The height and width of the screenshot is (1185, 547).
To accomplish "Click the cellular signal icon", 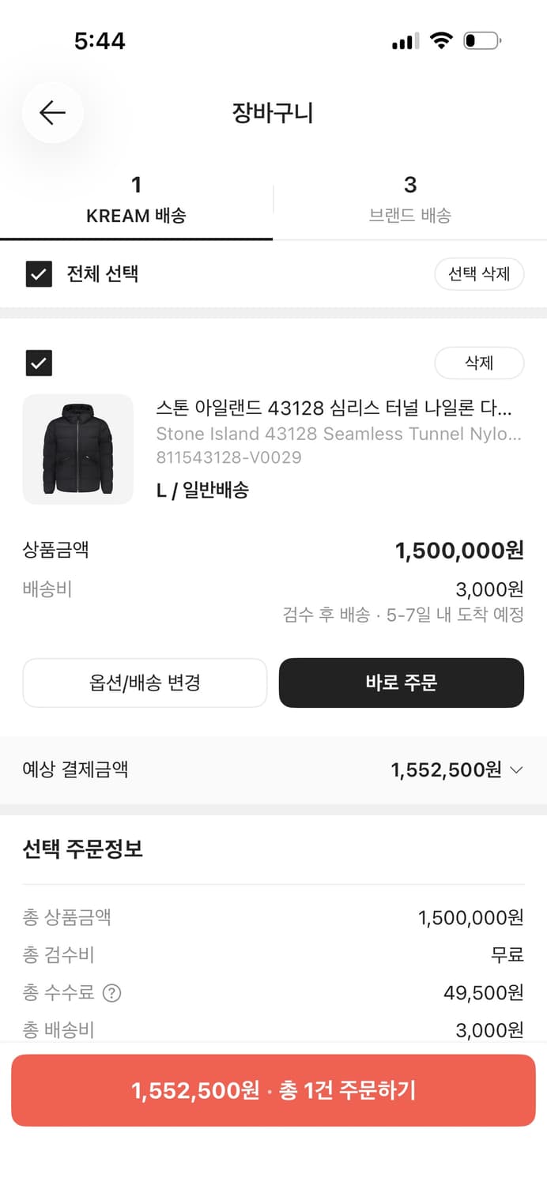I will coord(405,40).
